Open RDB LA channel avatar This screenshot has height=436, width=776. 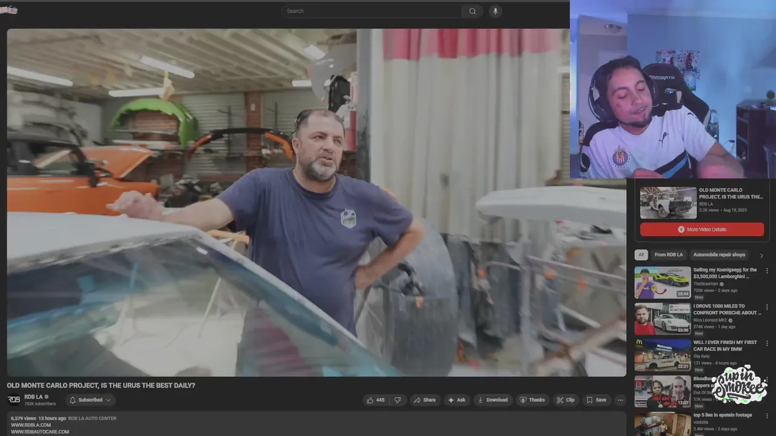[x=13, y=400]
